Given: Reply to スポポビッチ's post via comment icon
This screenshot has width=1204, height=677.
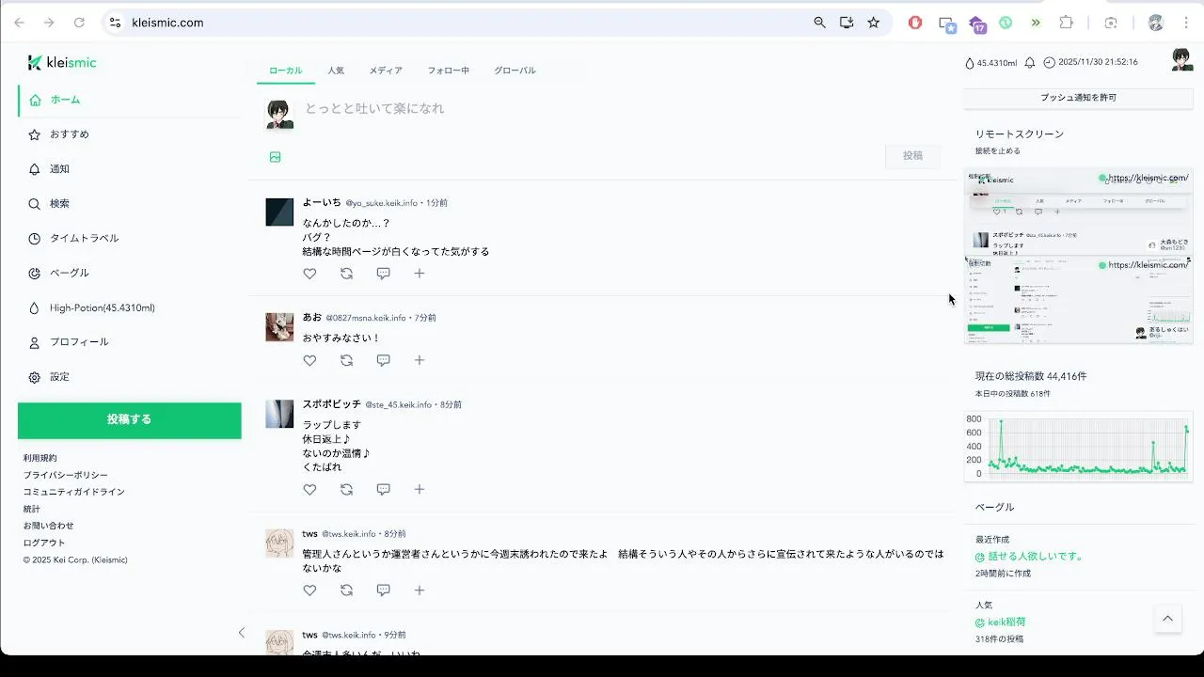Looking at the screenshot, I should click(383, 489).
